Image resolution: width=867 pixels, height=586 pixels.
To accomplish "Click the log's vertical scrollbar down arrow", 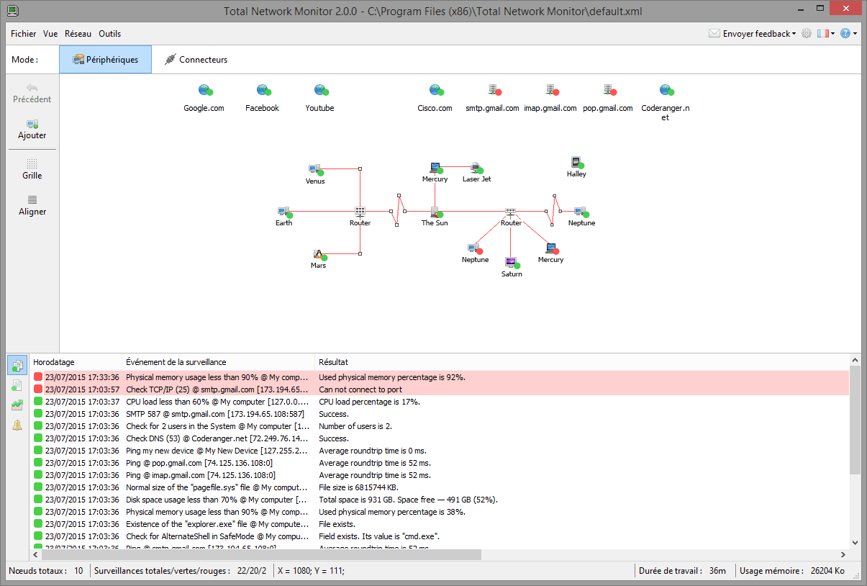I will click(x=855, y=543).
